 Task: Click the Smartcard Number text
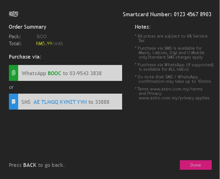tap(167, 14)
